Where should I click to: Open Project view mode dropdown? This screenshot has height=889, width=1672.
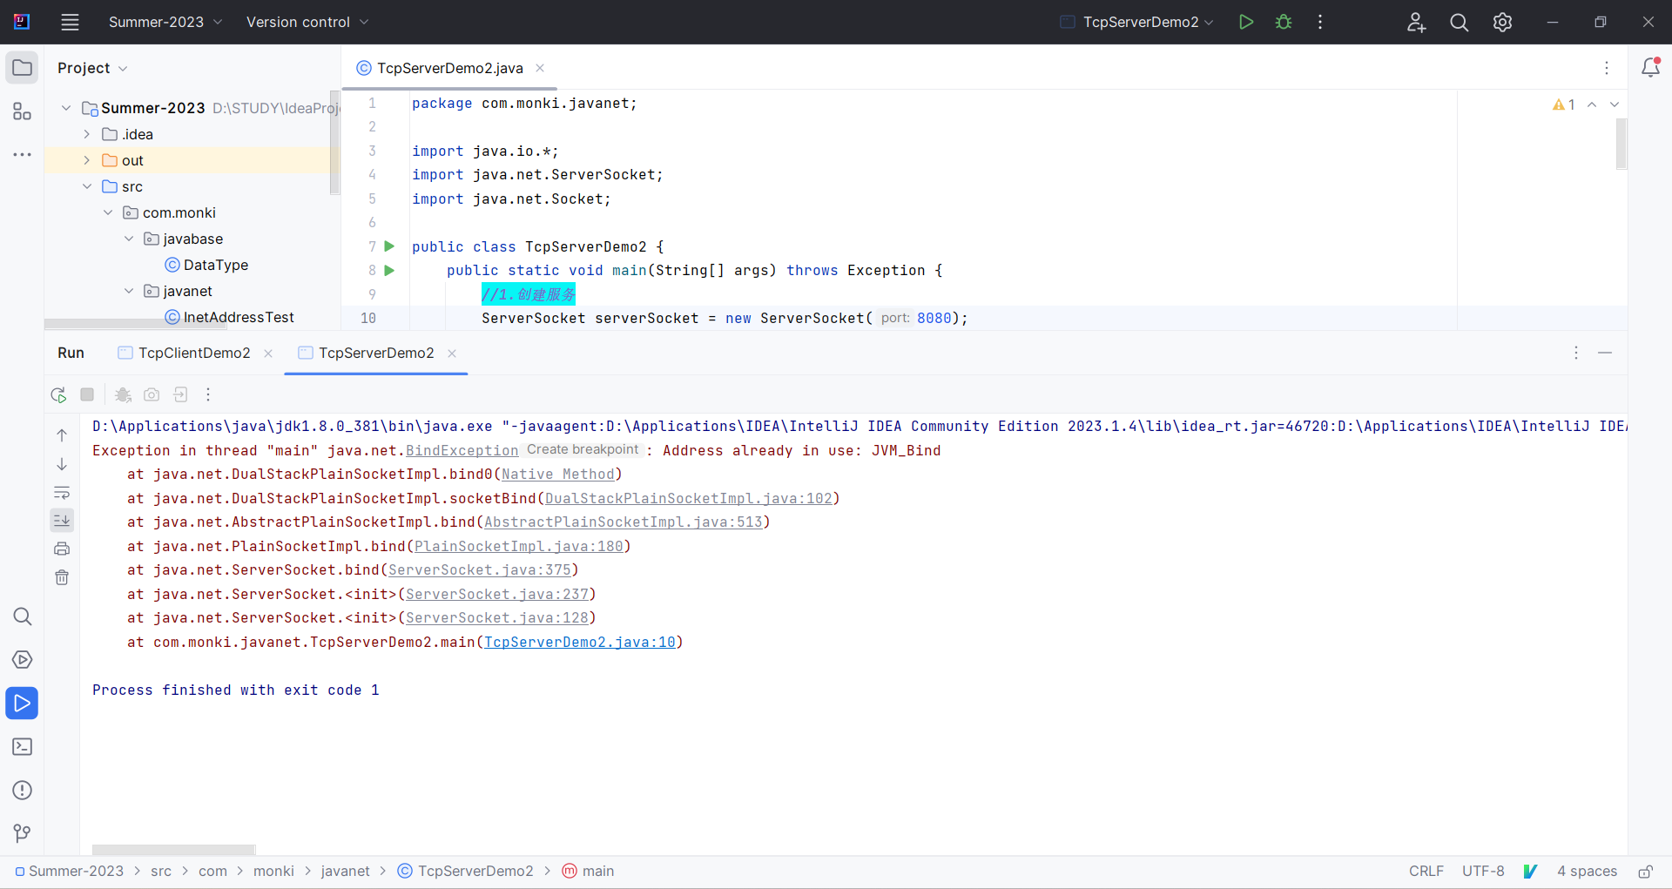tap(92, 68)
